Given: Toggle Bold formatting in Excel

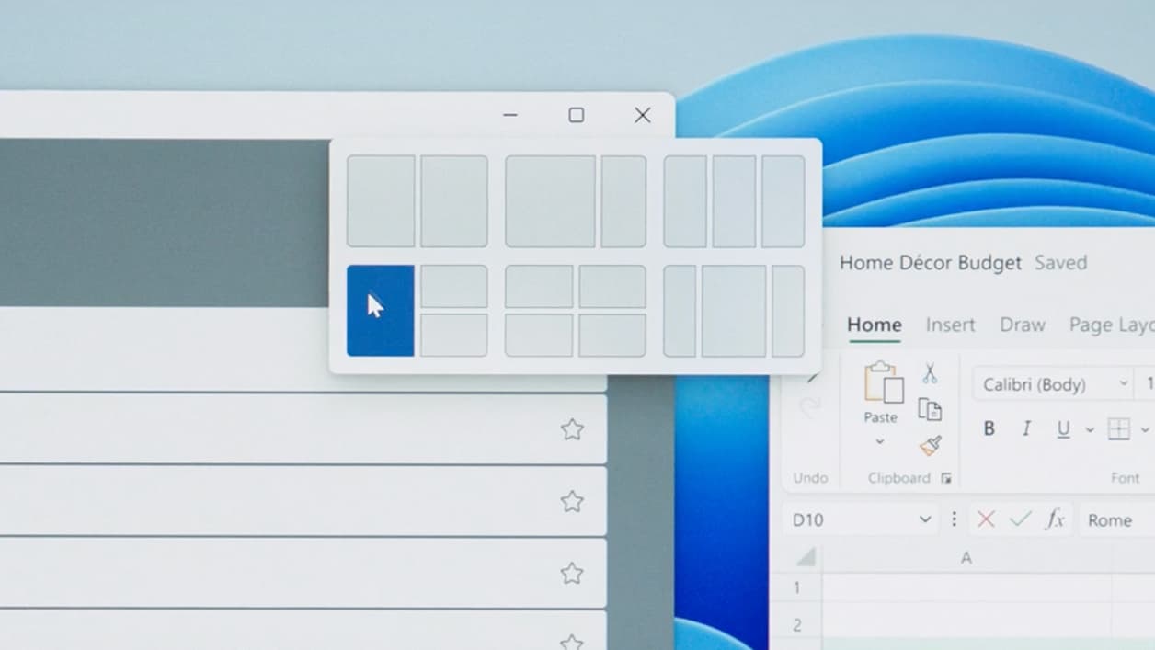Looking at the screenshot, I should click(989, 428).
